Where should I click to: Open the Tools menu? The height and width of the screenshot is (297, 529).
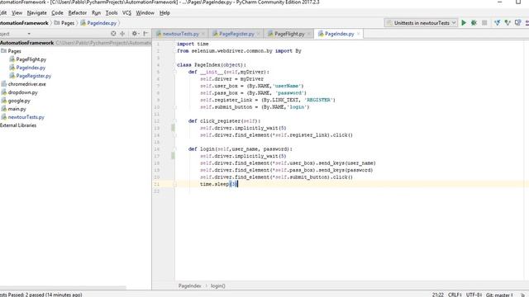click(x=112, y=13)
